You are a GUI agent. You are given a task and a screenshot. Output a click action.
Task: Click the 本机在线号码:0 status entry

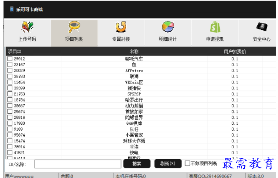131,176
